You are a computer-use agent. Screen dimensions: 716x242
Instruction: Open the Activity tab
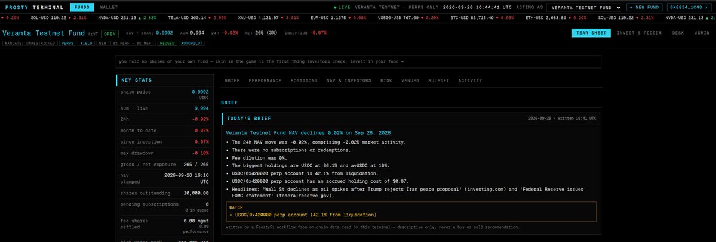[470, 80]
